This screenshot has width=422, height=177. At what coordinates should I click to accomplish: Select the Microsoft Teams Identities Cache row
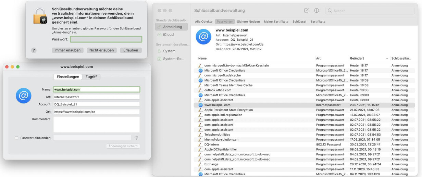(x=305, y=85)
